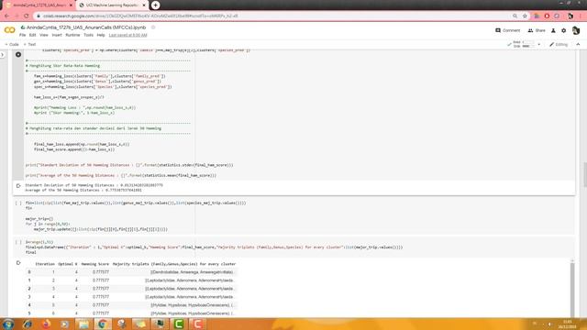
Task: Add a text cell with + Text
Action: pyautogui.click(x=30, y=44)
